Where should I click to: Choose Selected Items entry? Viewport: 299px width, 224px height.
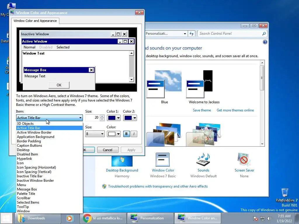[50, 202]
